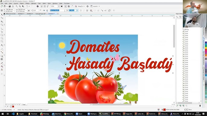Screen dimensions: 207x116
Task: Click the Import icon in the toolbar
Action: (x=42, y=6)
